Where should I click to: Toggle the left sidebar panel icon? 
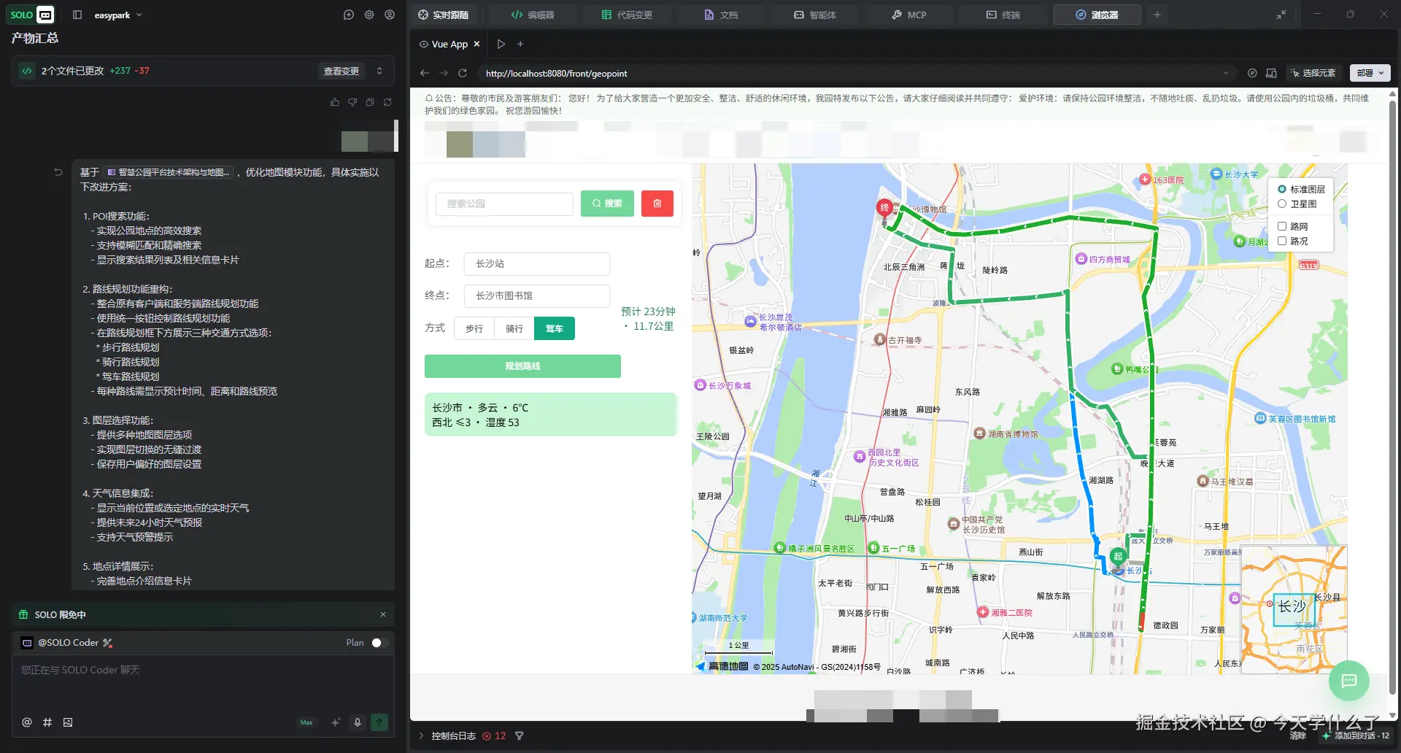(x=77, y=15)
